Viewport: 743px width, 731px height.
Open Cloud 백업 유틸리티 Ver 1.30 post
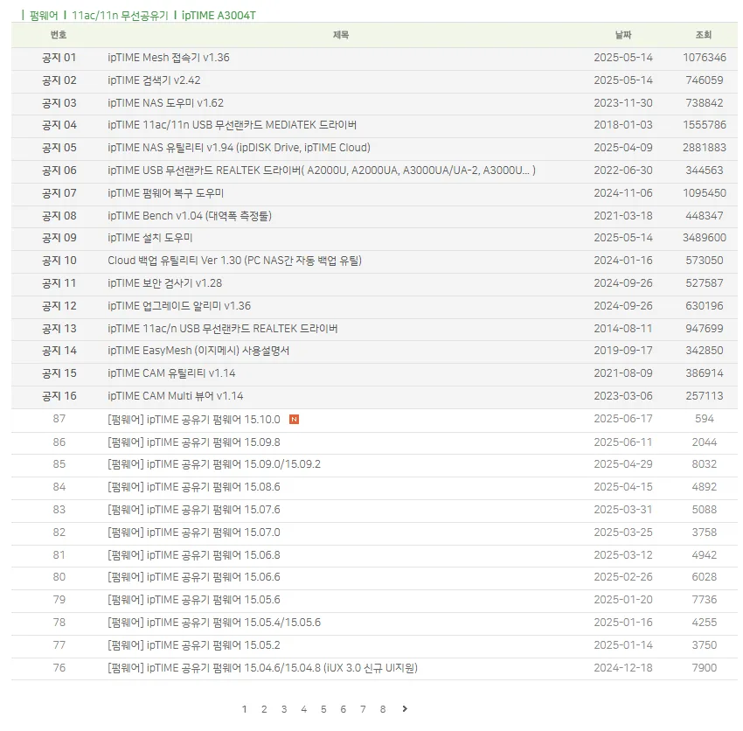tap(234, 261)
